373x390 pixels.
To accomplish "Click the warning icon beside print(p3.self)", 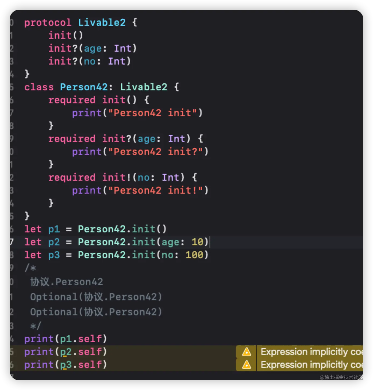I will [x=246, y=365].
